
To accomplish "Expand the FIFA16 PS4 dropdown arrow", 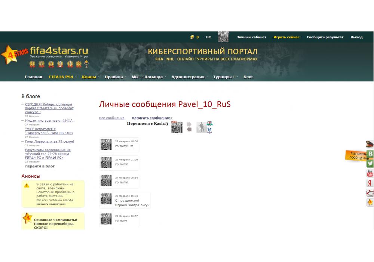I will [x=76, y=77].
